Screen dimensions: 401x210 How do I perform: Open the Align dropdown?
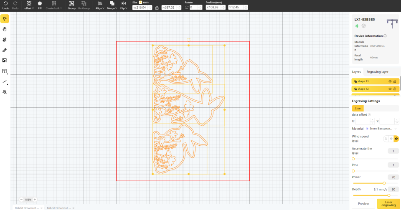tap(100, 5)
